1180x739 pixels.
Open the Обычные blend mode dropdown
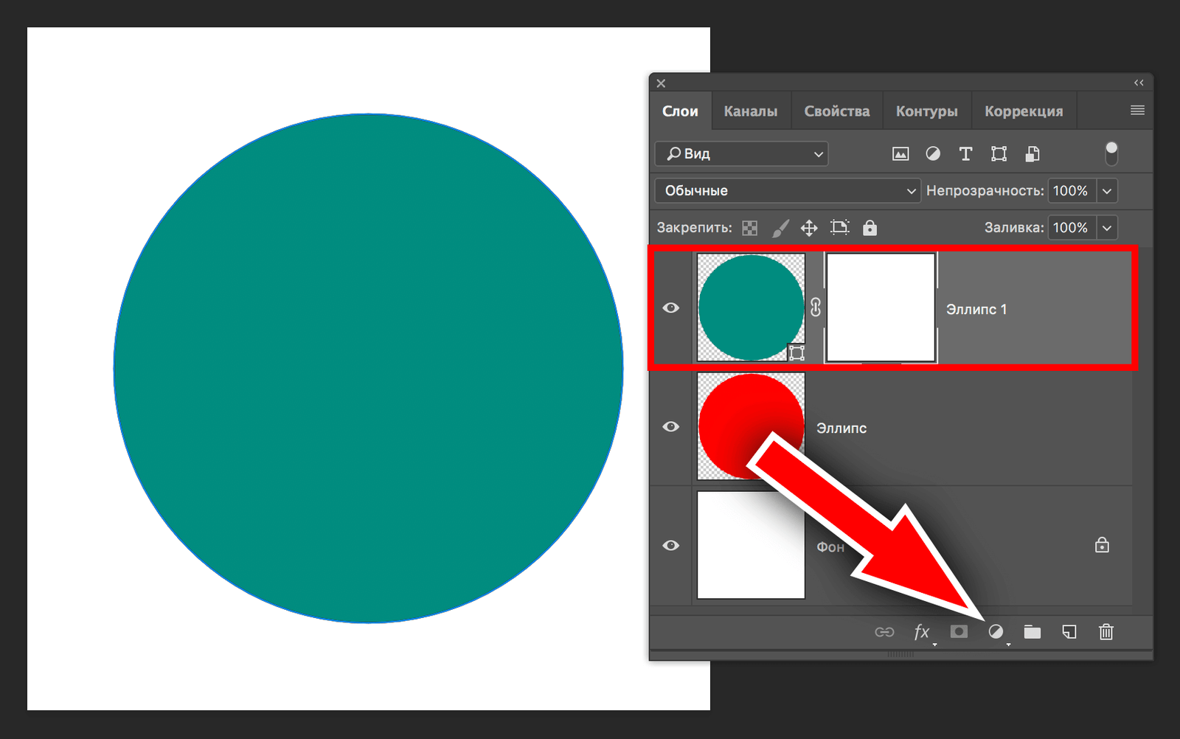(x=787, y=191)
